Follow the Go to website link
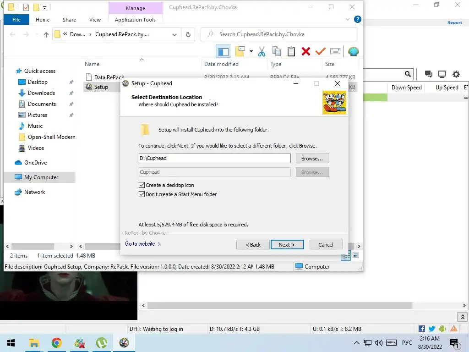Image resolution: width=469 pixels, height=352 pixels. tap(142, 244)
